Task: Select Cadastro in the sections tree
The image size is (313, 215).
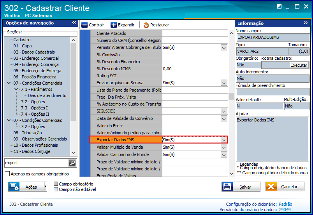Action: [x=22, y=40]
